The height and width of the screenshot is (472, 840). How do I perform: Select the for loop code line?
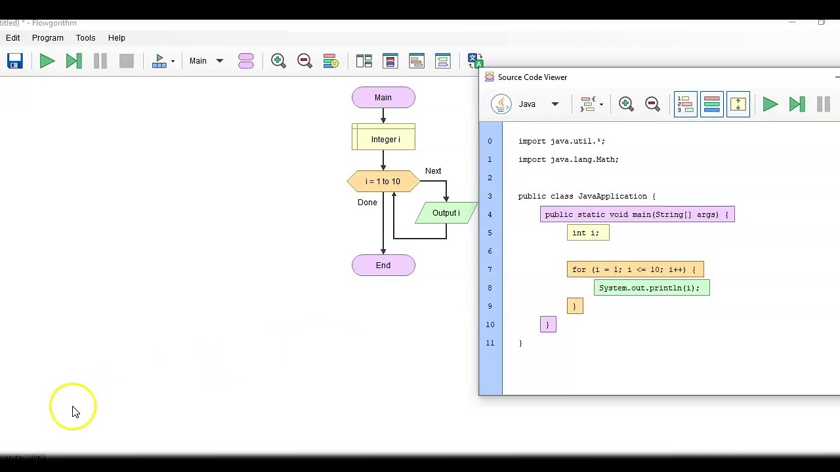click(635, 269)
